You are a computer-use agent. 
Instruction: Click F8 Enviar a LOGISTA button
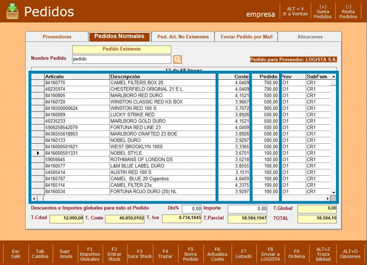pyautogui.click(x=270, y=254)
